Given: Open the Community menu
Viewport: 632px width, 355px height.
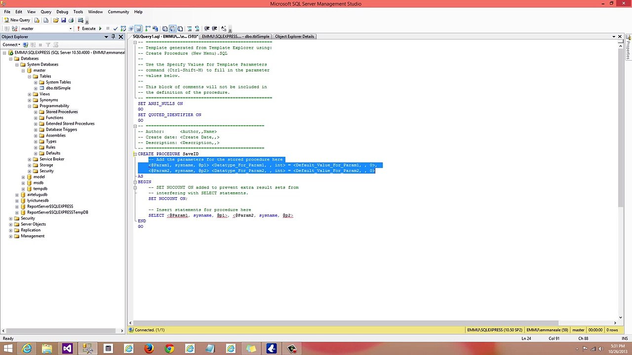Looking at the screenshot, I should click(x=118, y=12).
